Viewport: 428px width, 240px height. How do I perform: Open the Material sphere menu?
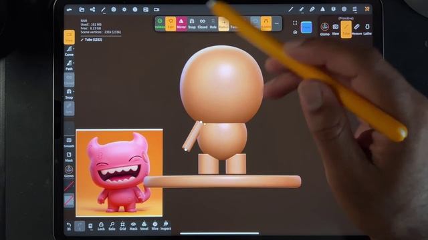(114, 9)
